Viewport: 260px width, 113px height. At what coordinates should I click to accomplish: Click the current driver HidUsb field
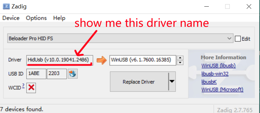coord(60,60)
